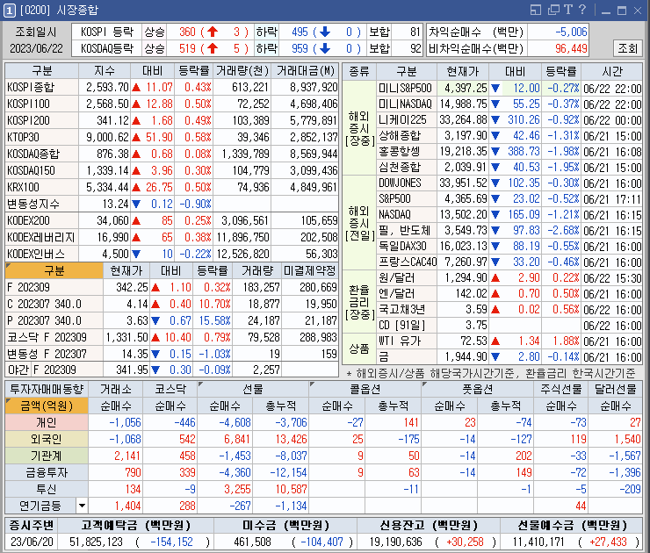The image size is (650, 553).
Task: Click the 신용잔고 value 19,190,636
Action: (395, 542)
